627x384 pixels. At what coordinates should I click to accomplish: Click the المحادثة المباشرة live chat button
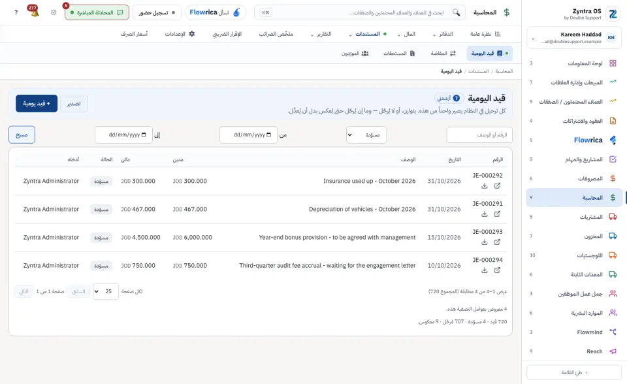(x=97, y=12)
